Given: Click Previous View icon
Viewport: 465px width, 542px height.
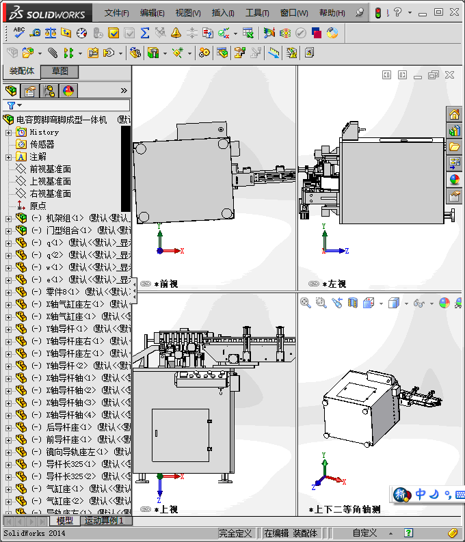Looking at the screenshot, I should point(337,303).
